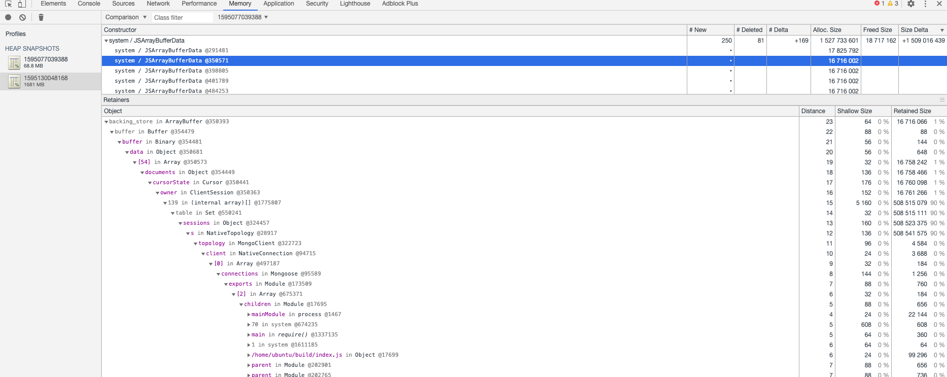
Task: Select the Constructor column header
Action: click(x=394, y=30)
